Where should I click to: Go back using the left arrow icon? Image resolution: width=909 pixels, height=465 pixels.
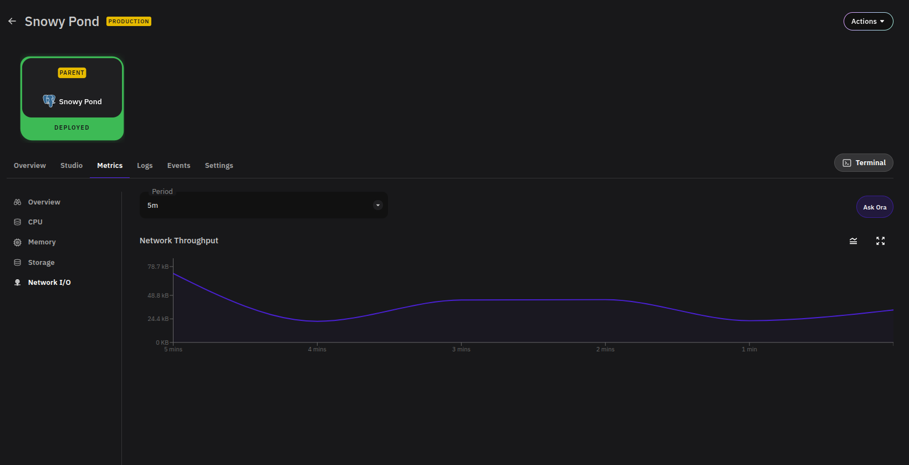coord(12,21)
